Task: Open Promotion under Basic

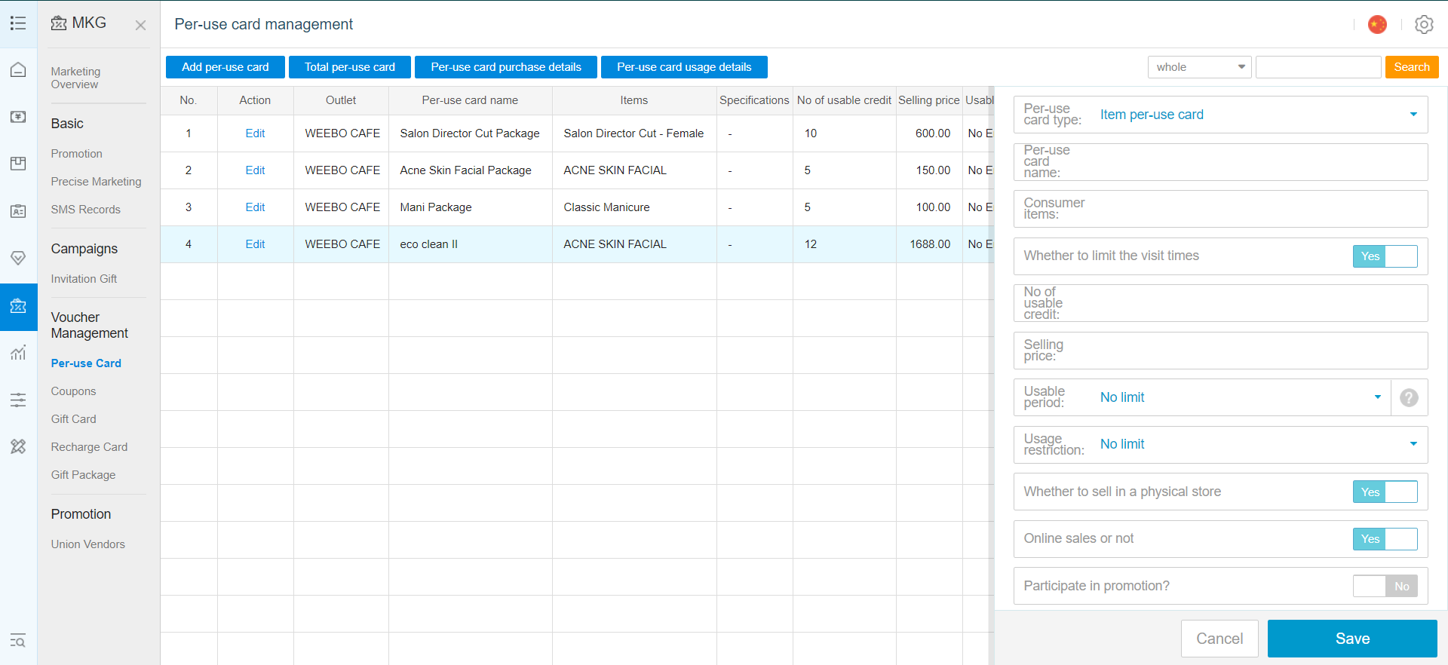Action: 76,154
